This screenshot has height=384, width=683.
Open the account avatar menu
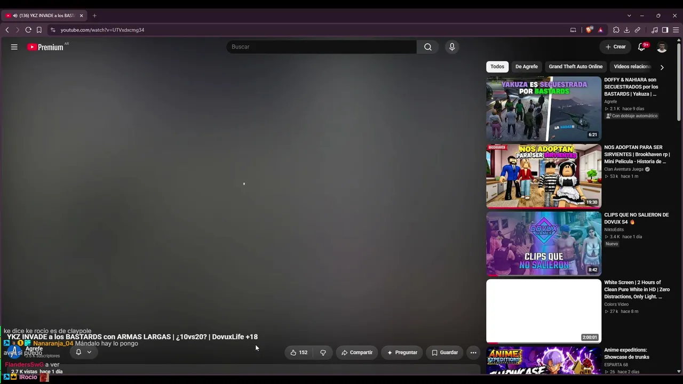point(662,47)
